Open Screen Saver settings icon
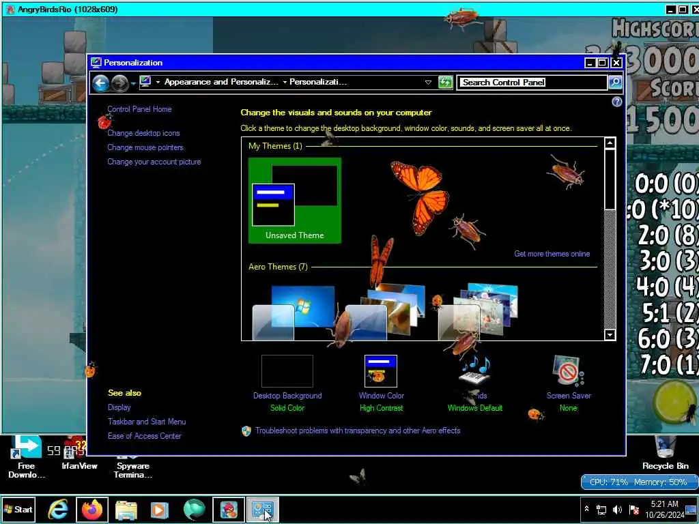This screenshot has width=699, height=524. point(568,370)
